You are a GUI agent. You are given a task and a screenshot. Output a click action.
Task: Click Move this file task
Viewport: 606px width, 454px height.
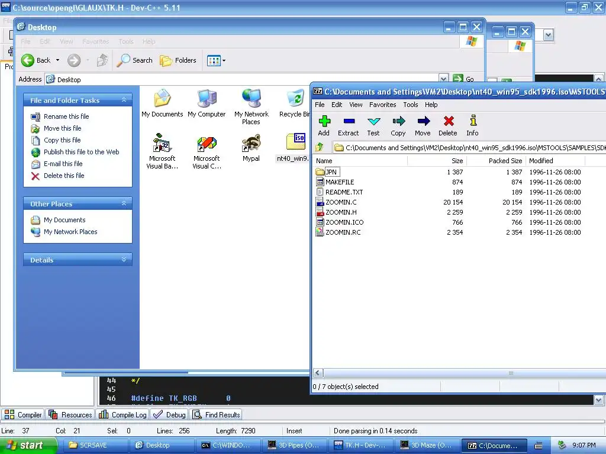(x=62, y=128)
